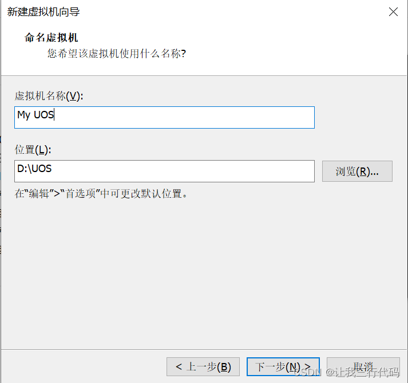The image size is (408, 383).
Task: Click the location path field D:\UOS
Action: [164, 171]
